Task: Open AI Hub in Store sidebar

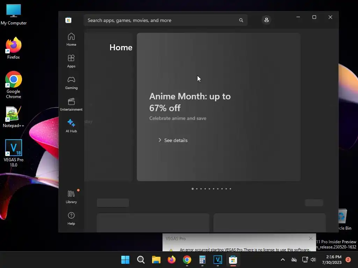Action: 71,126
